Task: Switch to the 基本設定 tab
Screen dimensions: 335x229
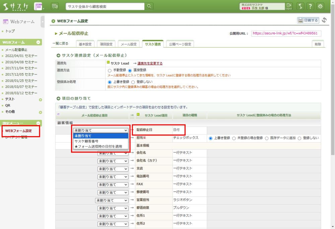Action: coord(85,44)
